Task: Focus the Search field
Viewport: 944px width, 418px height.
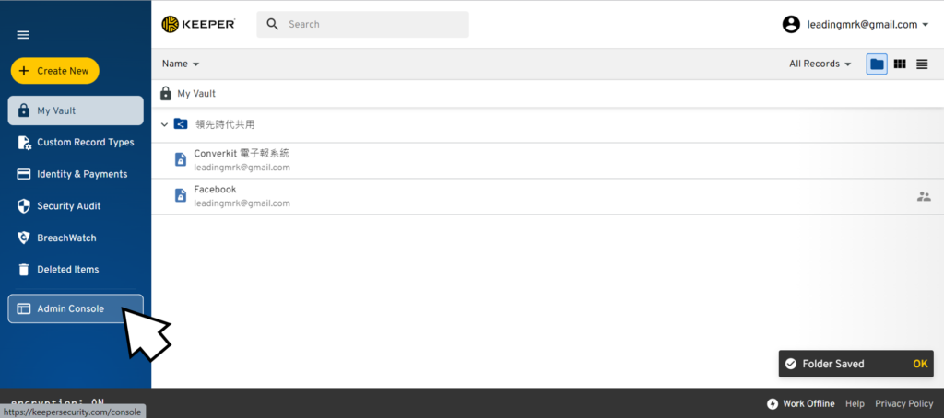Action: pyautogui.click(x=362, y=25)
